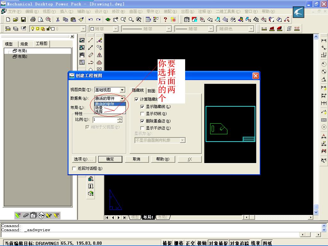
Task: Click the Paste clipboard icon
Action: (x=73, y=20)
